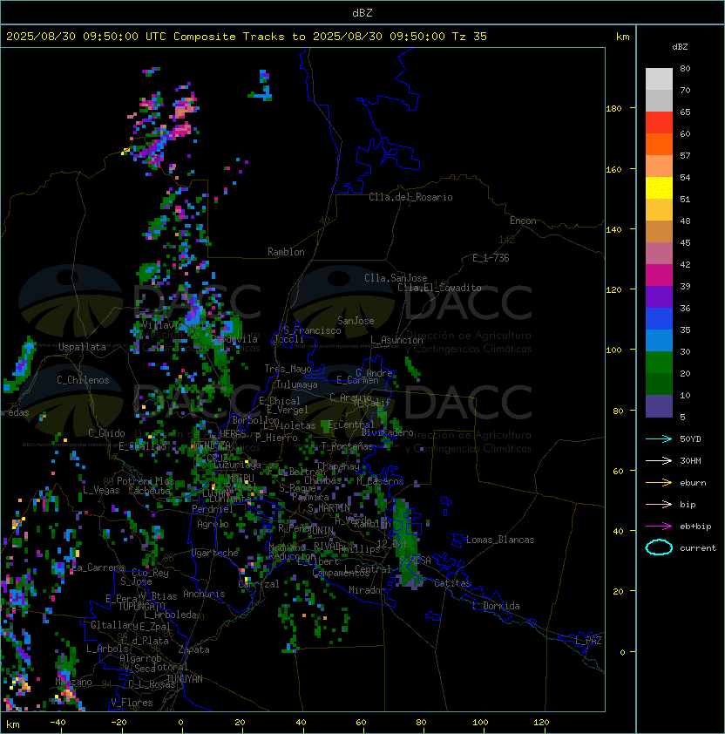The height and width of the screenshot is (734, 725).
Task: Click the 'C_Chilenos' map label
Action: coord(83,380)
